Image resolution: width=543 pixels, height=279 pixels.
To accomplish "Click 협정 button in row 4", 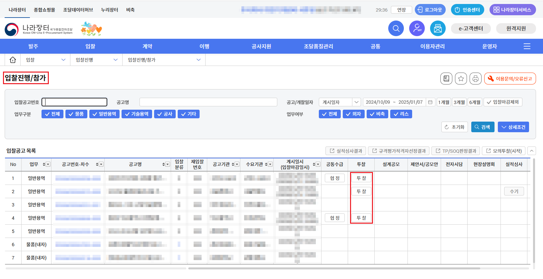I will [335, 218].
